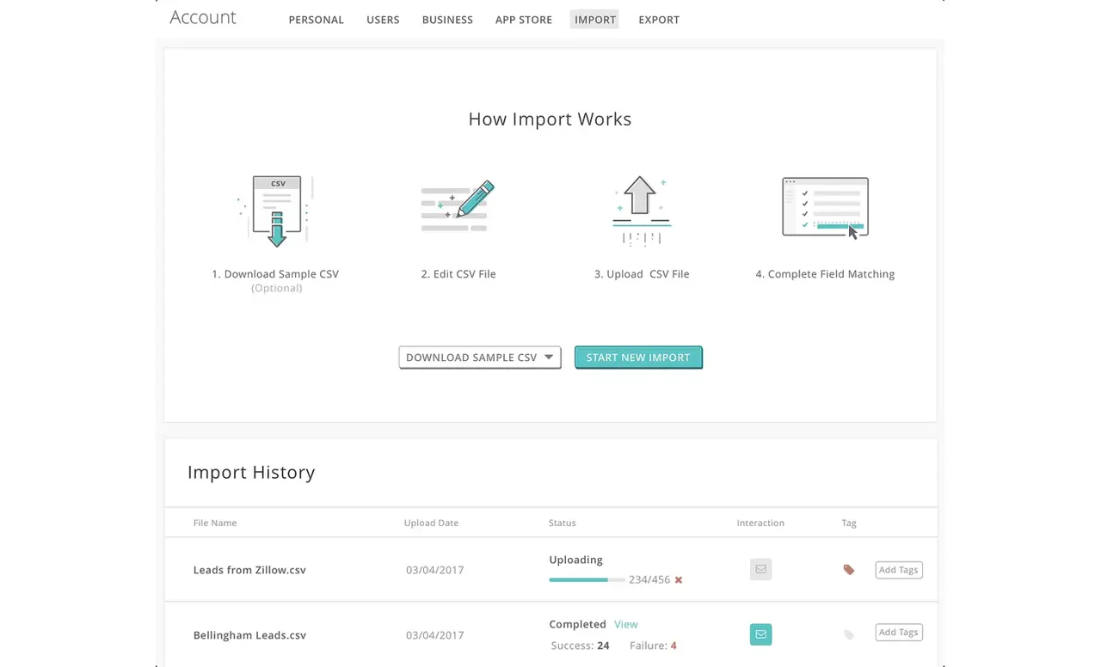Click the File Name column header
Image resolution: width=1101 pixels, height=667 pixels.
[x=215, y=523]
